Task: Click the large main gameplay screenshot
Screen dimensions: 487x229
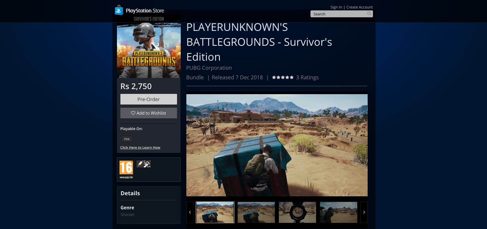Action: [277, 145]
